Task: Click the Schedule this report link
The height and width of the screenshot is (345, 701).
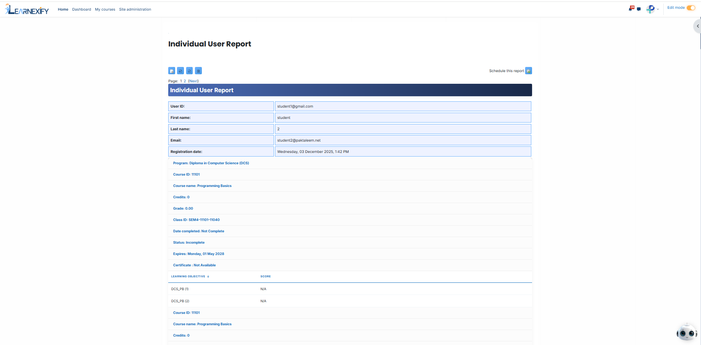Action: click(506, 71)
